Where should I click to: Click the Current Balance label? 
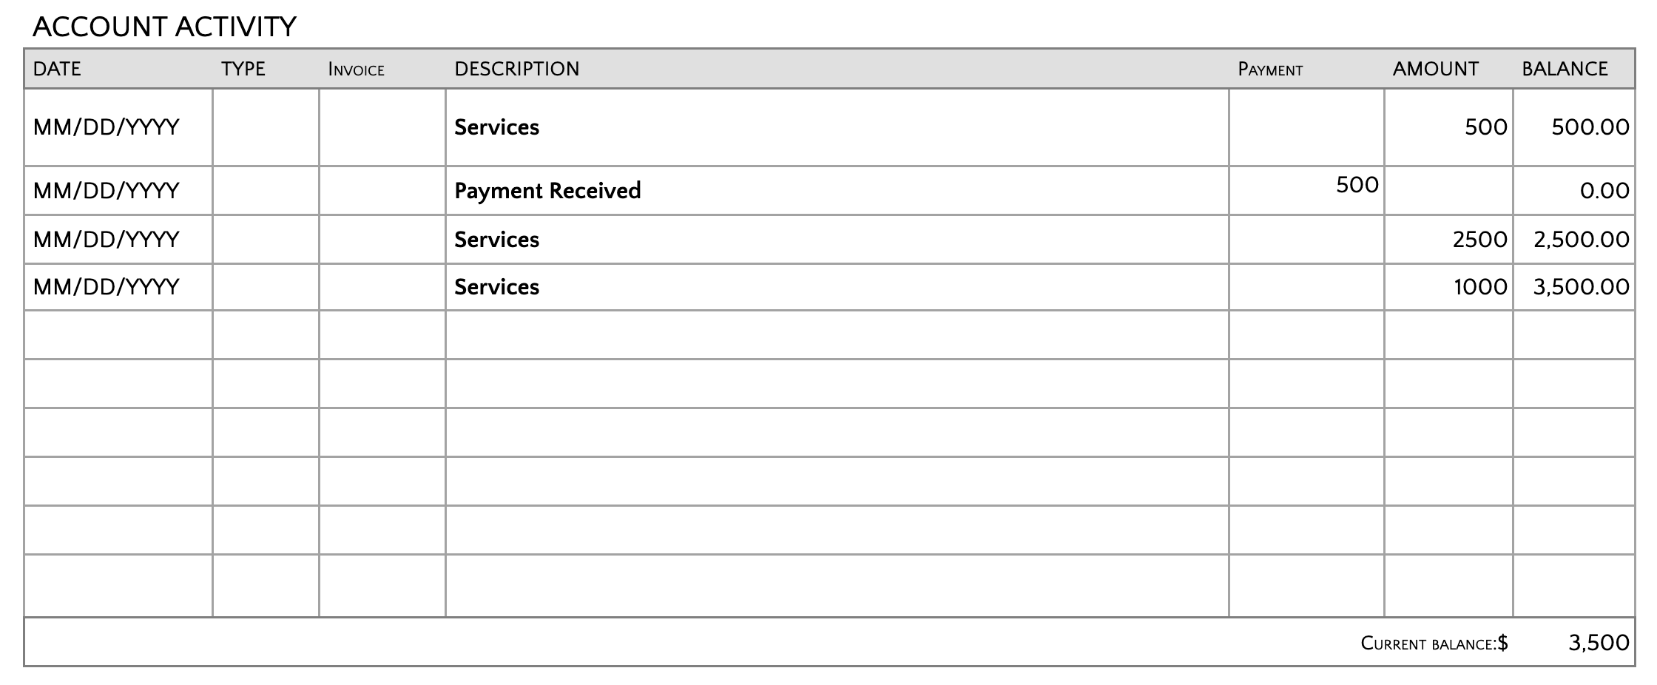click(x=1434, y=644)
